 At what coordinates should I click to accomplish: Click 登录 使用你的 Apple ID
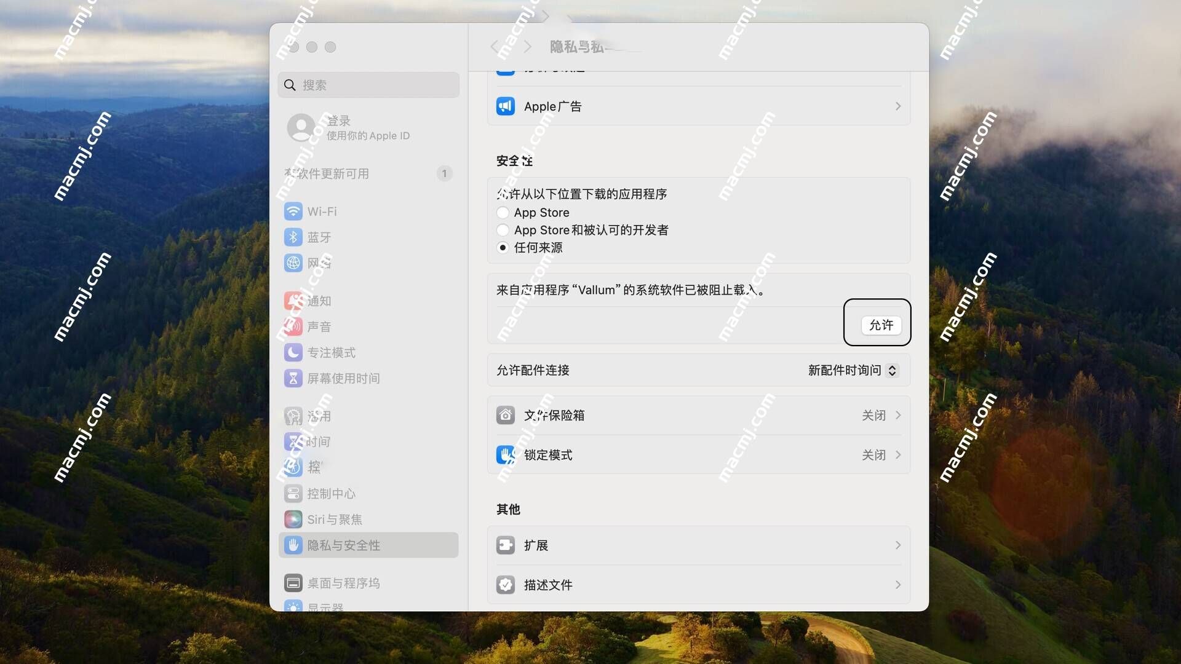[368, 128]
